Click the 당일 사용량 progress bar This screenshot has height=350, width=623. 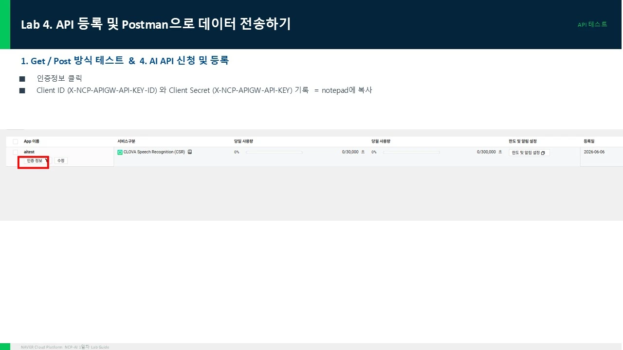274,152
